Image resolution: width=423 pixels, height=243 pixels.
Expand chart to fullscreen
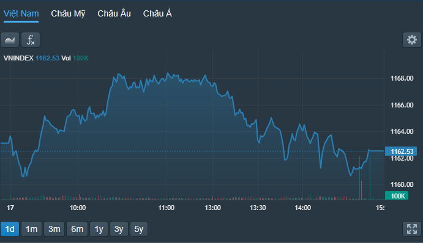[411, 229]
